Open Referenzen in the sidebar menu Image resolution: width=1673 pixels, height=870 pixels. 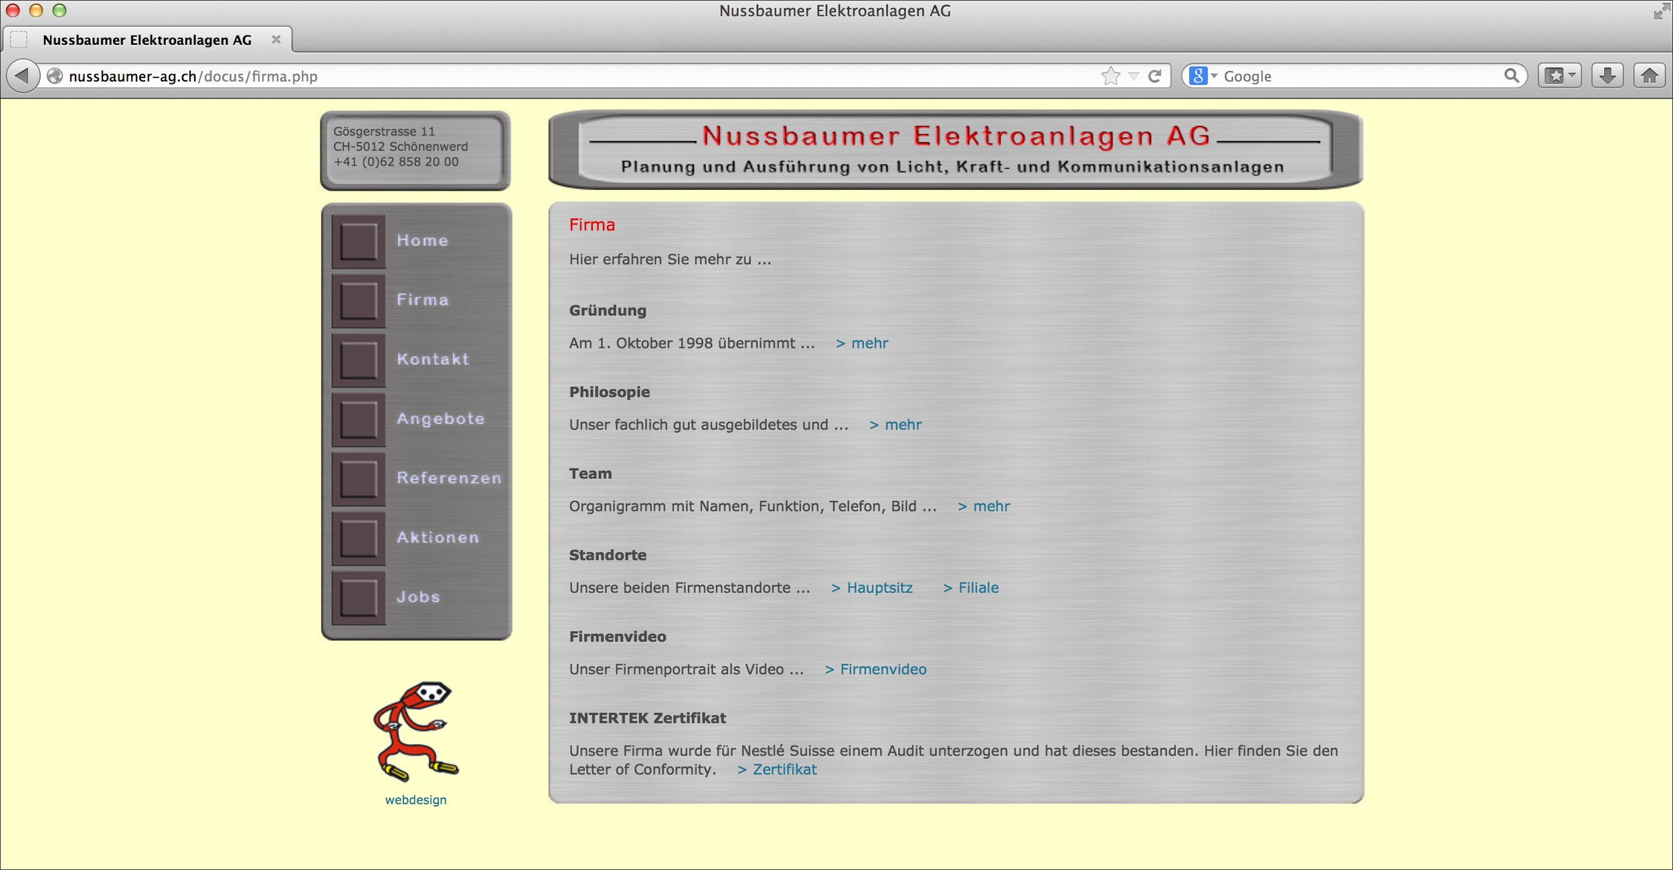(x=449, y=478)
